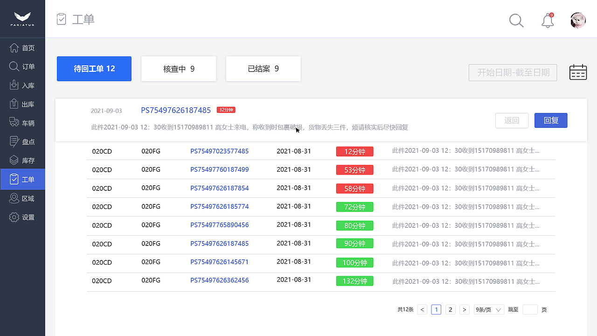
Task: Select the 出库 (outbound) sidebar icon
Action: click(22, 104)
